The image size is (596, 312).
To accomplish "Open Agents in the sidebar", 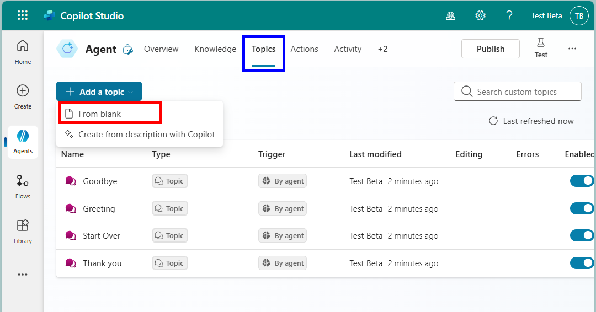I will [23, 142].
